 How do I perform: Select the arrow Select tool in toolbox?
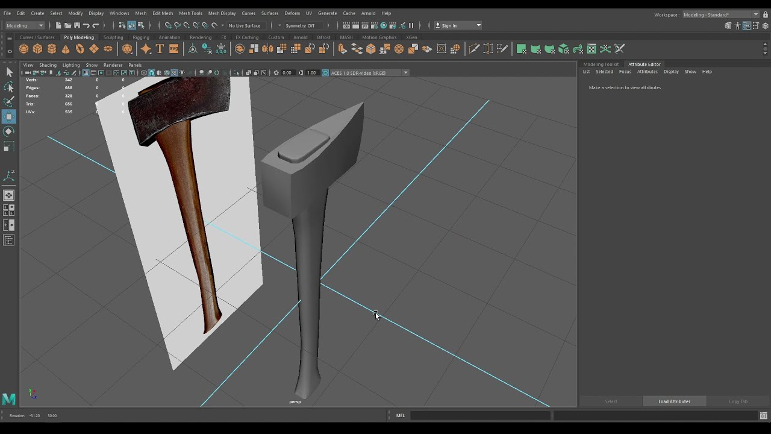tap(9, 72)
